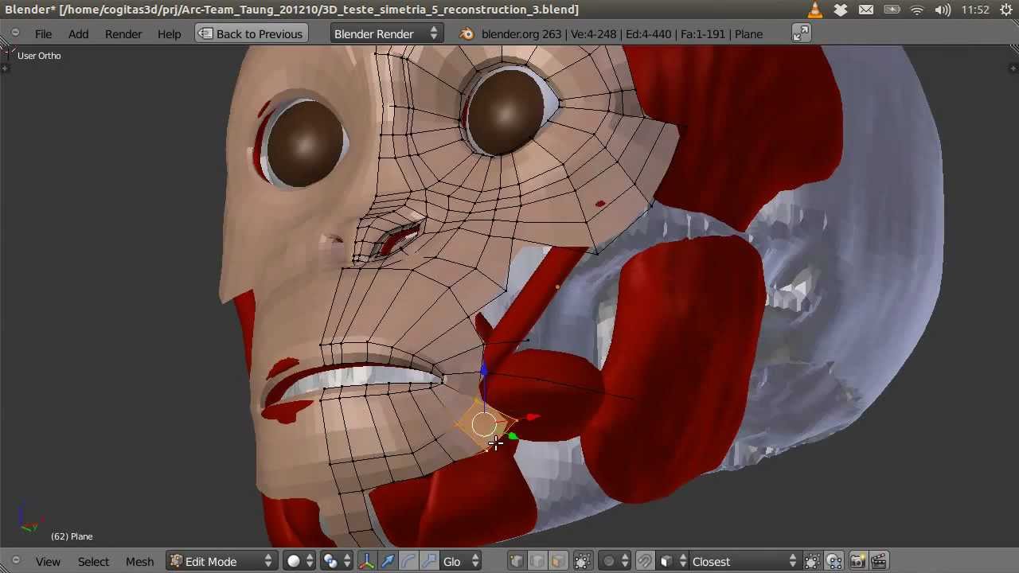Viewport: 1019px width, 573px height.
Task: Toggle the snap onto itself icon
Action: click(812, 561)
